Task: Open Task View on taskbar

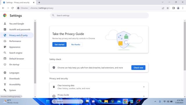Action: pyautogui.click(x=87, y=101)
